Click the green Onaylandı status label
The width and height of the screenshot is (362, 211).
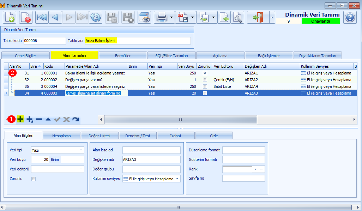320,21
